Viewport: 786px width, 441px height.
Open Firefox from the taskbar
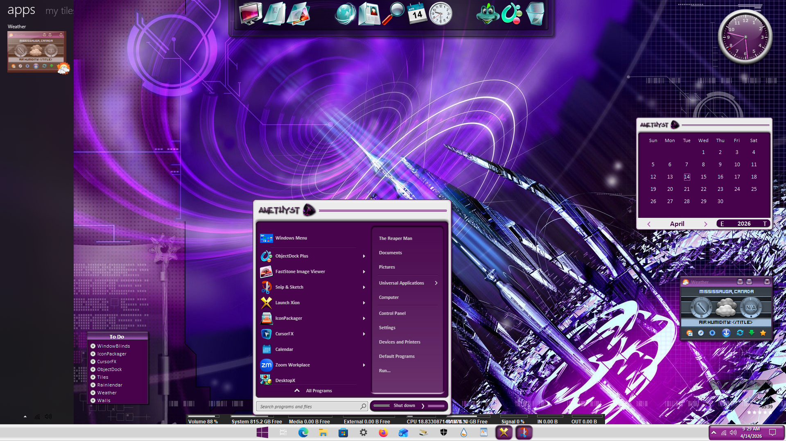[x=383, y=432]
